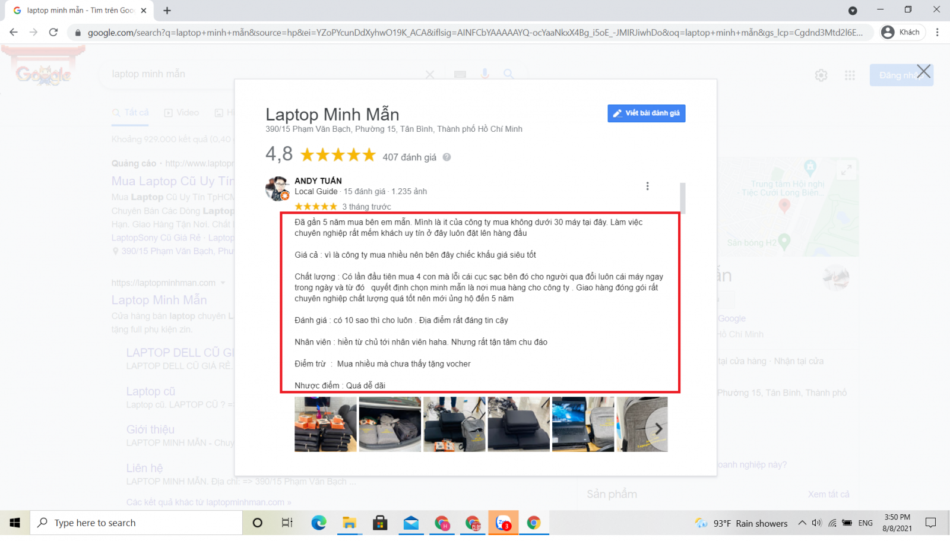Click ANDY TUẤN profile avatar
Screen dimensions: 950x541
277,188
